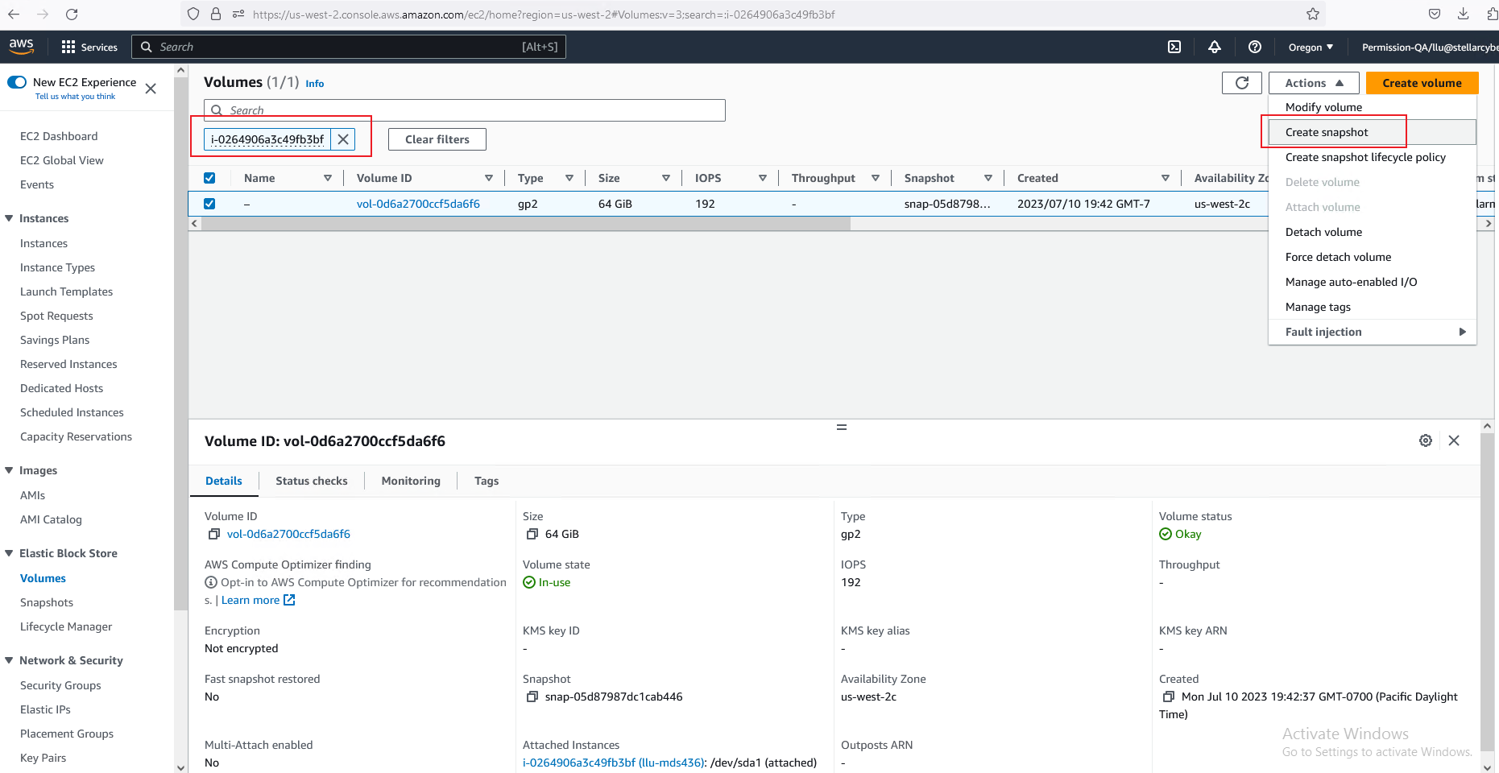Uncheck the select-all volumes checkbox
Viewport: 1499px width, 773px height.
pos(209,178)
